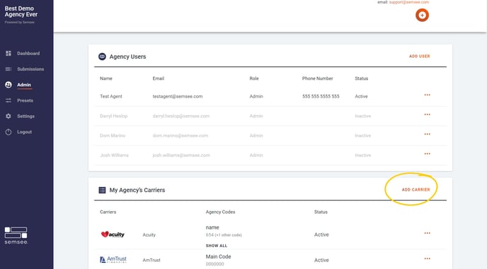
Task: Expand Acuity agency codes with SHOW ALL
Action: click(x=217, y=246)
